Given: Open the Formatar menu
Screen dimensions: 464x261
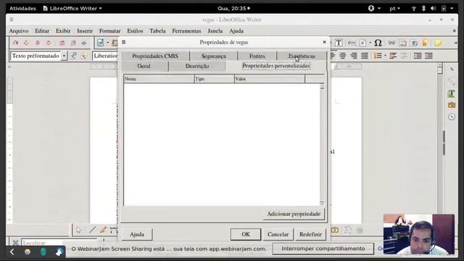Looking at the screenshot, I should [109, 30].
